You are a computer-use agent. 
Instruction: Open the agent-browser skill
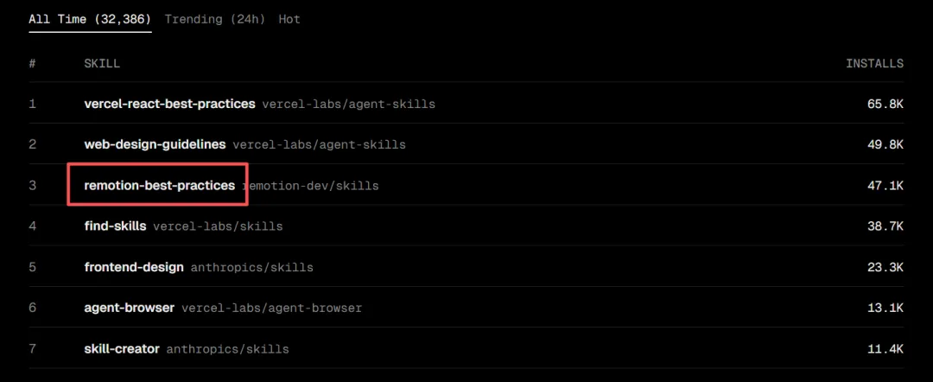[x=130, y=308]
